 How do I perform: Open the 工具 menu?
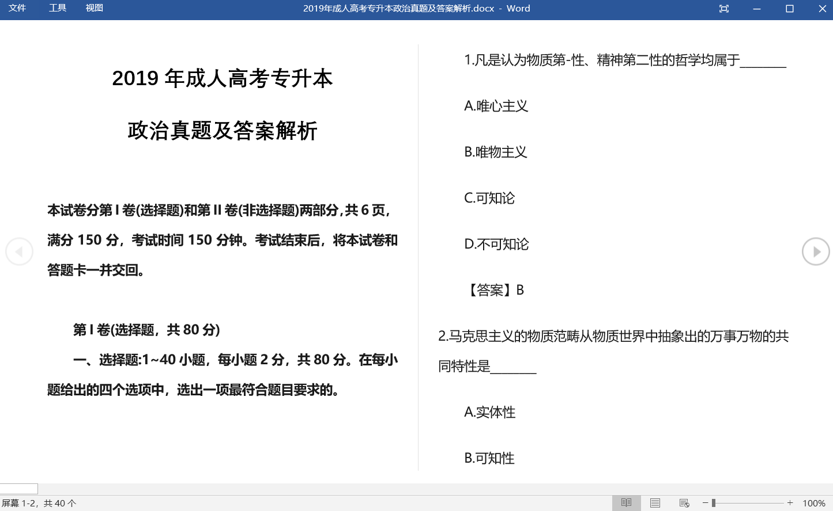point(58,8)
